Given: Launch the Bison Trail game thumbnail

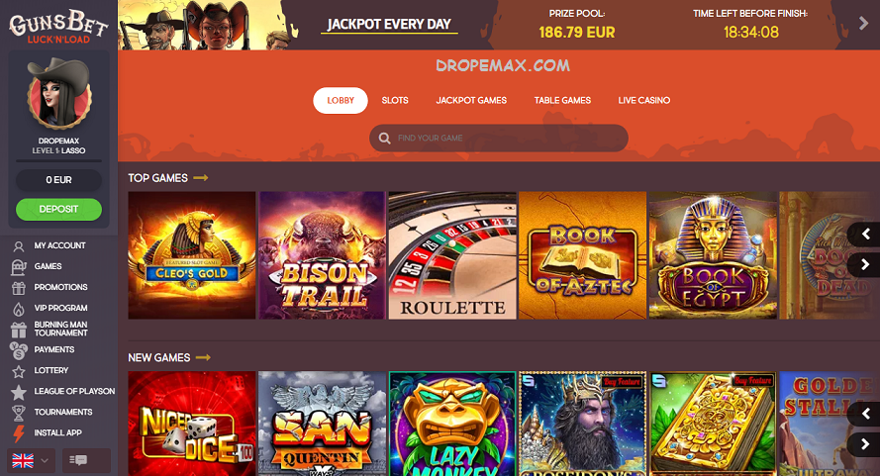Looking at the screenshot, I should click(x=322, y=255).
